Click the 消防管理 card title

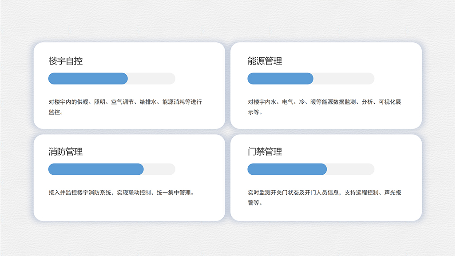tap(66, 152)
